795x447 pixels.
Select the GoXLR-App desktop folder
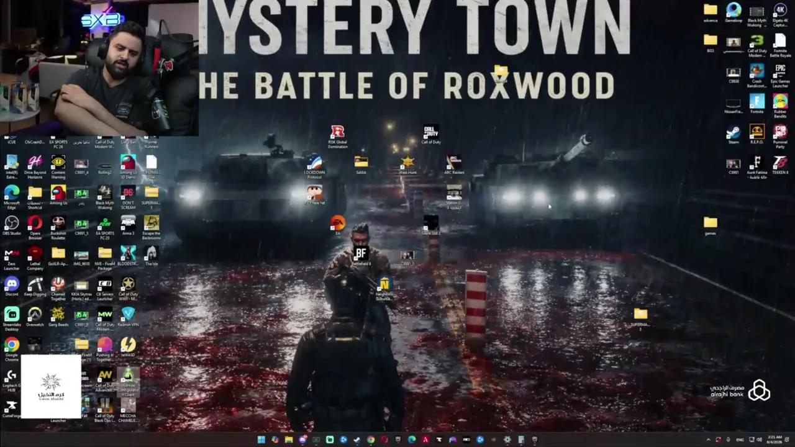[x=58, y=256]
